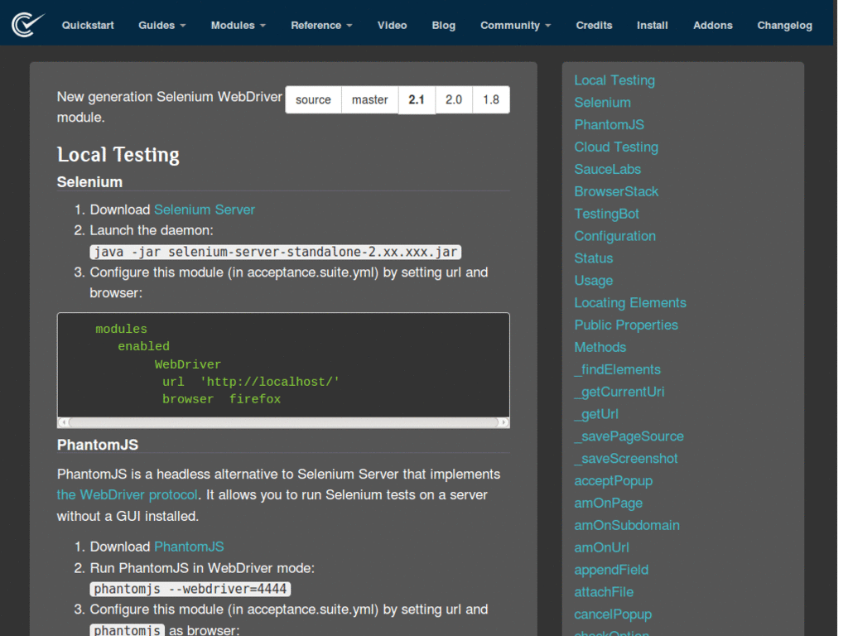848x636 pixels.
Task: Jump to Configuration section
Action: pyautogui.click(x=615, y=236)
